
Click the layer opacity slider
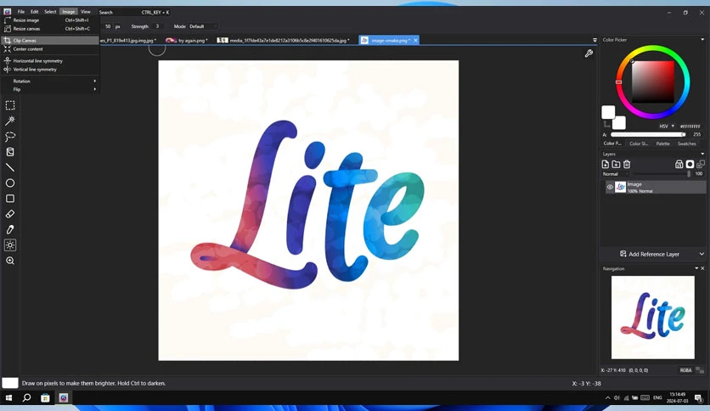[662, 174]
